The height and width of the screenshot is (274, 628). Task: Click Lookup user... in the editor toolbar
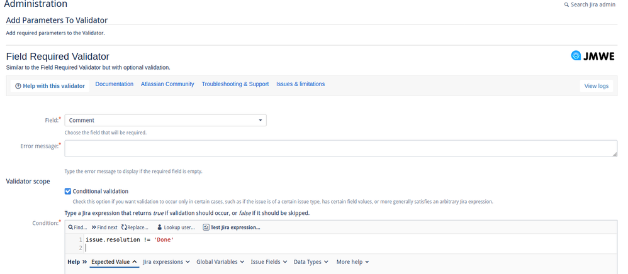[x=176, y=227]
